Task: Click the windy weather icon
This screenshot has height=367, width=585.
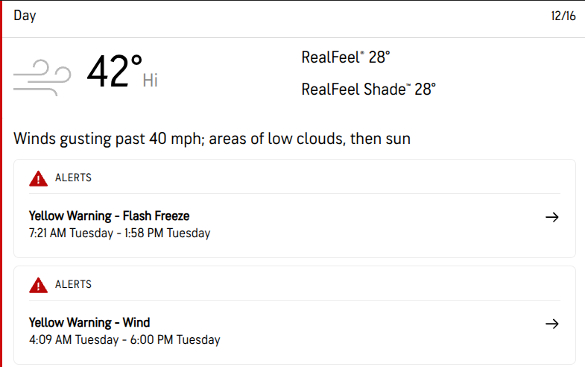Action: click(x=42, y=75)
